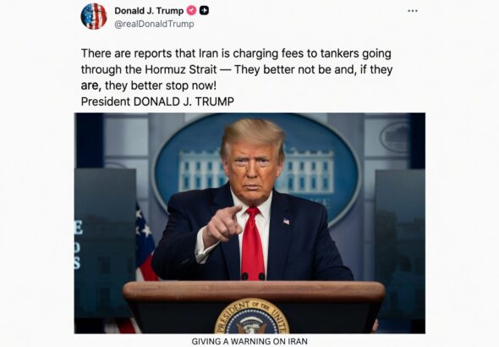Open the flag-painted profile avatar
The width and height of the screenshot is (499, 347).
coord(94,16)
